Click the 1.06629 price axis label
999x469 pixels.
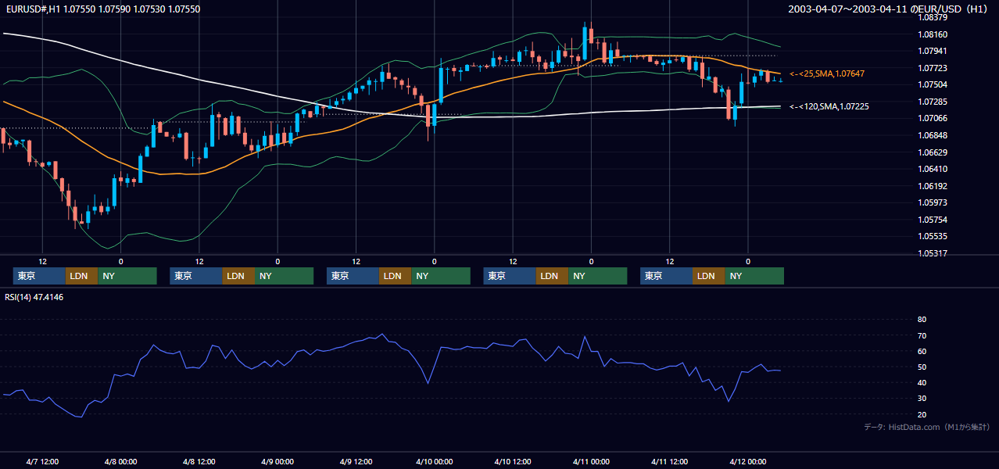click(933, 152)
